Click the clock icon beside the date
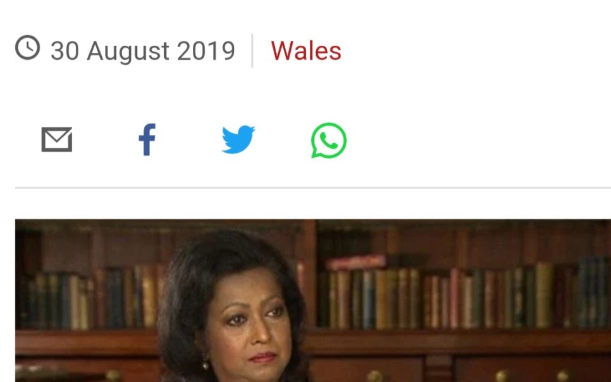Viewport: 611px width, 382px height. 27,48
